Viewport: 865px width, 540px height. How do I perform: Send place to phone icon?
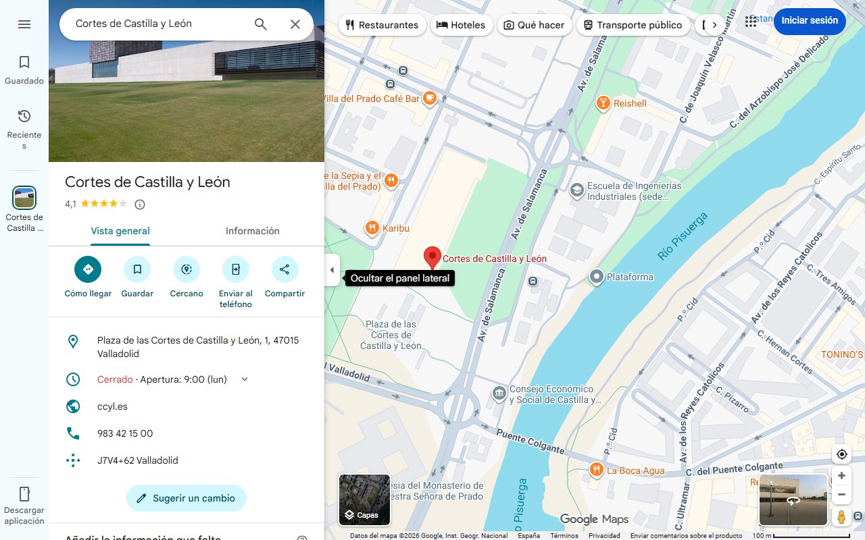coord(236,269)
